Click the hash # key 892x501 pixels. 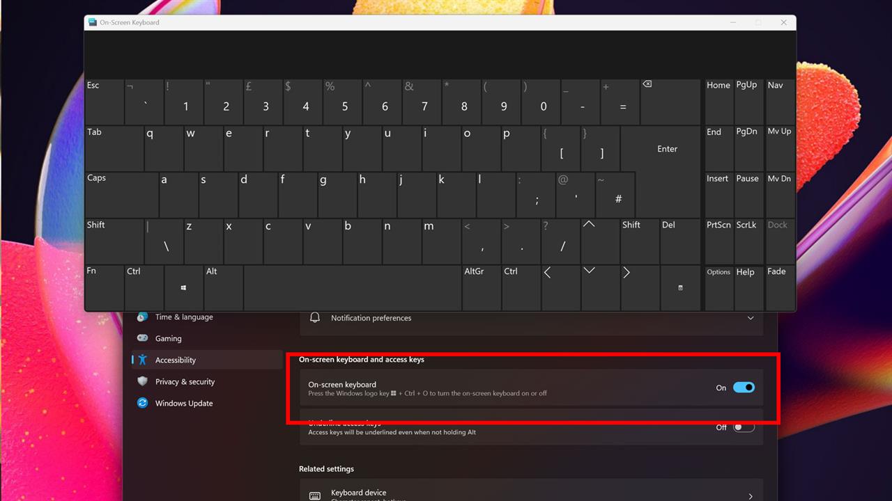click(615, 194)
